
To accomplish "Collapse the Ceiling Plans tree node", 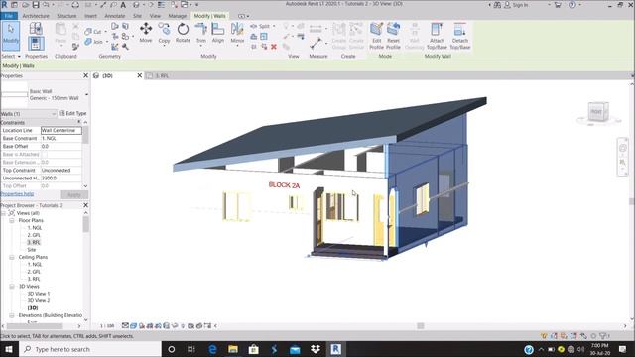I will (x=12, y=257).
